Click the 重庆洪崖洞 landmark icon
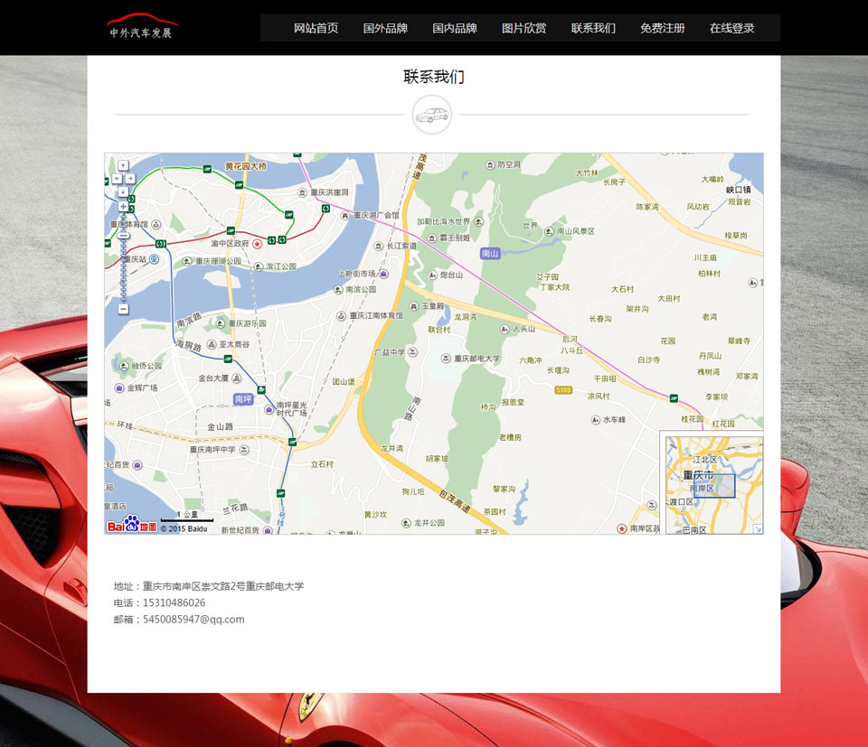The image size is (868, 747). tap(302, 192)
